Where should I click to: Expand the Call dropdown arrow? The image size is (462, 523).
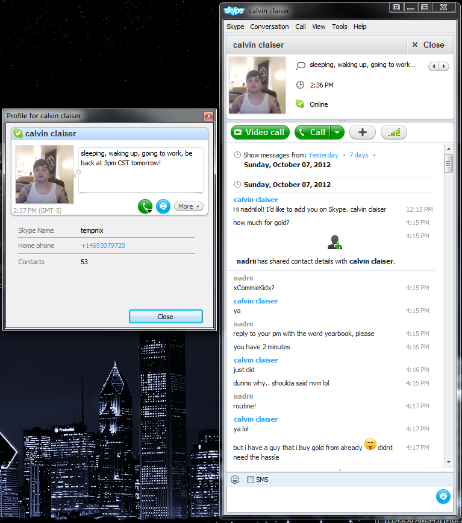pos(337,133)
